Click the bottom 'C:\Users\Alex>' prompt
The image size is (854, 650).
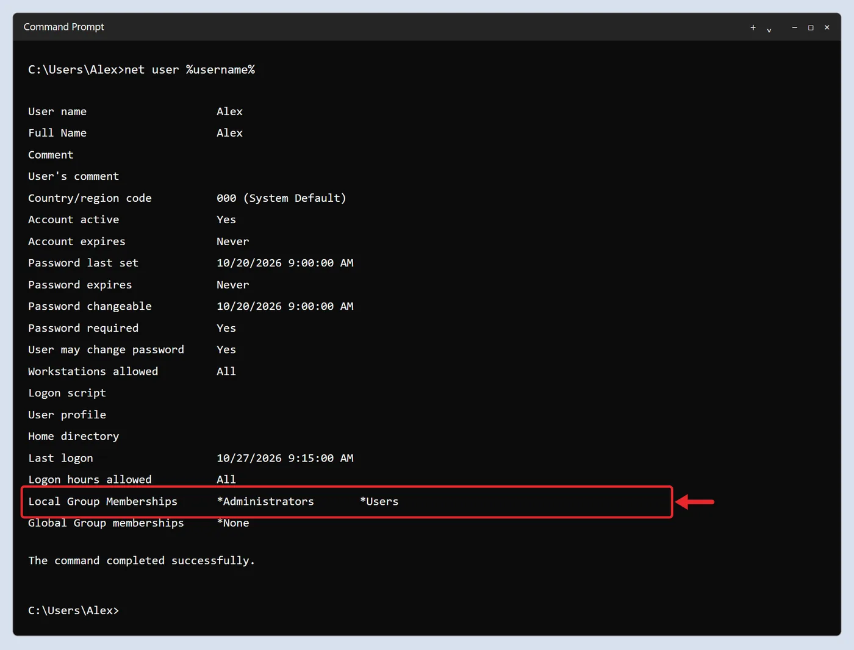[73, 610]
